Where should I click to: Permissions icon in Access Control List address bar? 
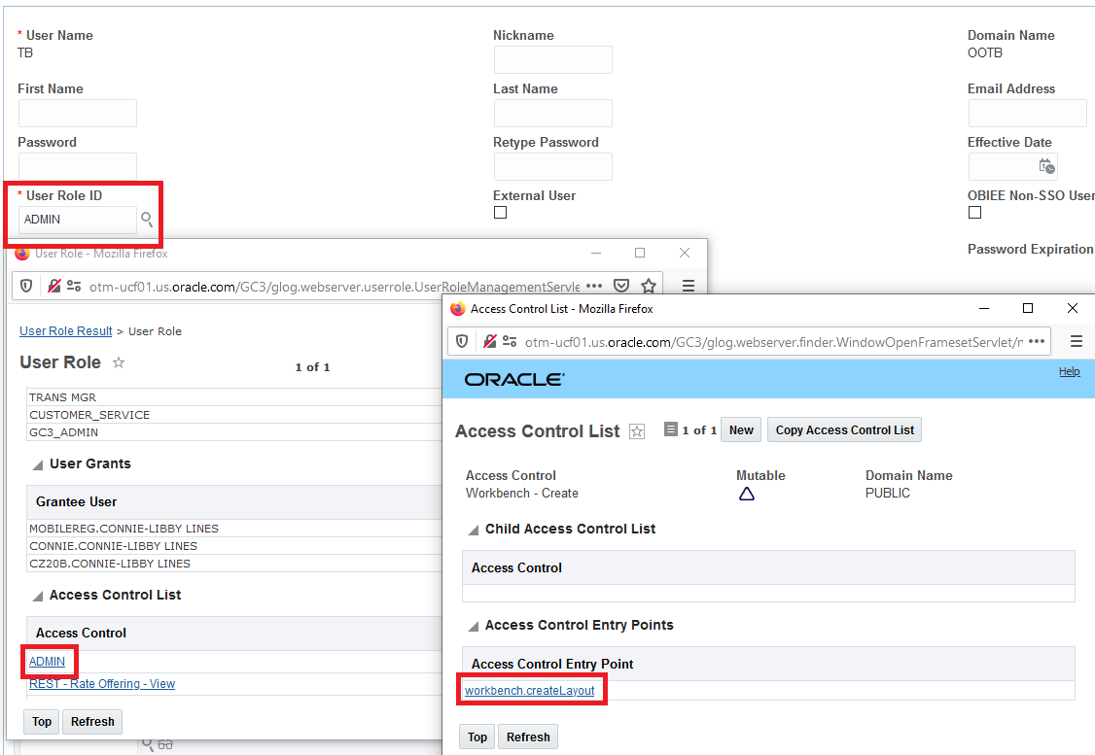(510, 341)
